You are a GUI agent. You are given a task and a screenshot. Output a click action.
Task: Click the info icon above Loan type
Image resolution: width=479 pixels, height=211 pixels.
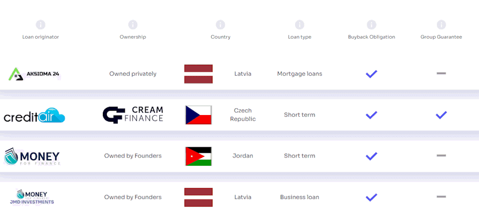(x=299, y=25)
